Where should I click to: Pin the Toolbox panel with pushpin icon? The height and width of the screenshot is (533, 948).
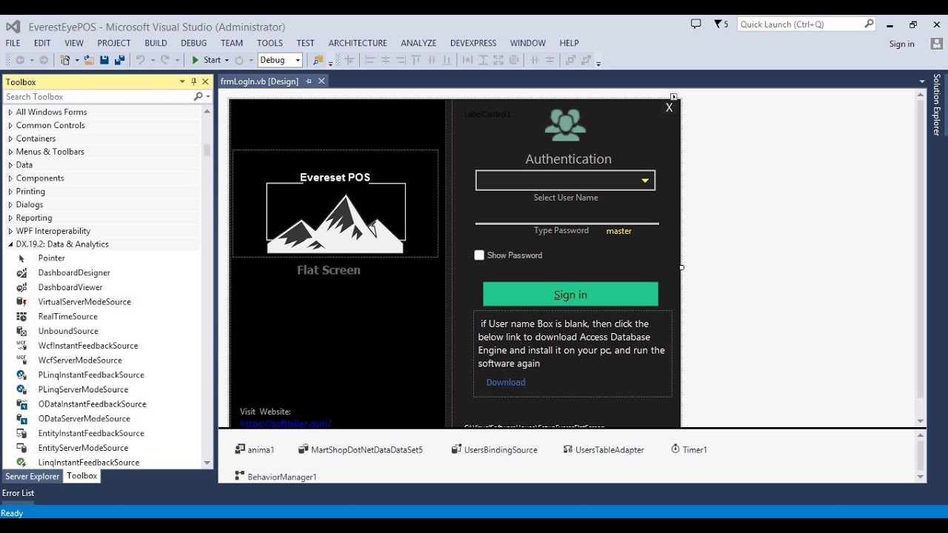pos(194,81)
